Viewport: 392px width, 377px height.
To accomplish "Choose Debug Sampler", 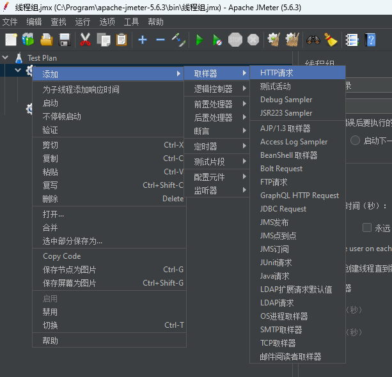I will [297, 100].
